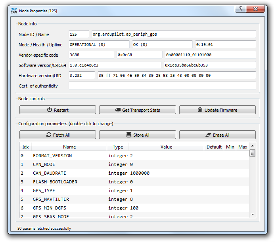Click the UAVCAN logo in title bar
This screenshot has height=242, width=276.
point(13,11)
